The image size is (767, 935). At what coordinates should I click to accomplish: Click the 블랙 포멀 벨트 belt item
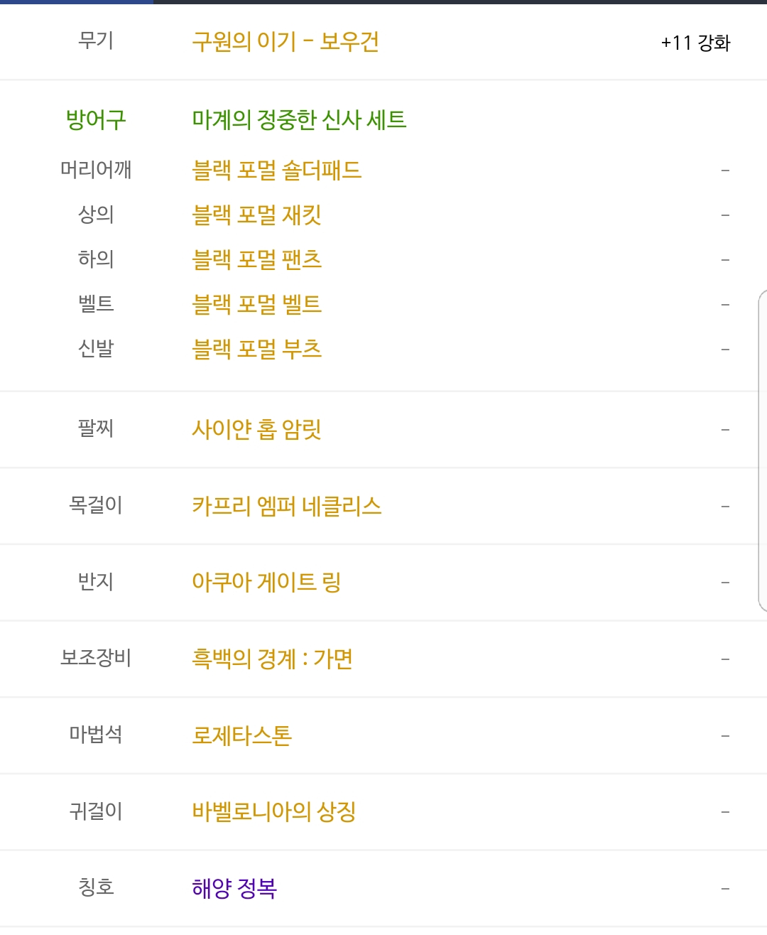[256, 304]
